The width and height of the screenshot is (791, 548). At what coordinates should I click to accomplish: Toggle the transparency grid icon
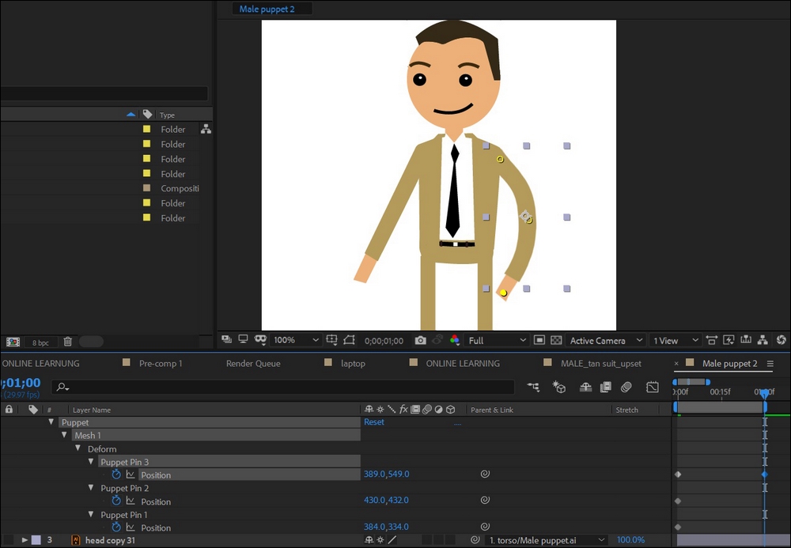[x=556, y=340]
